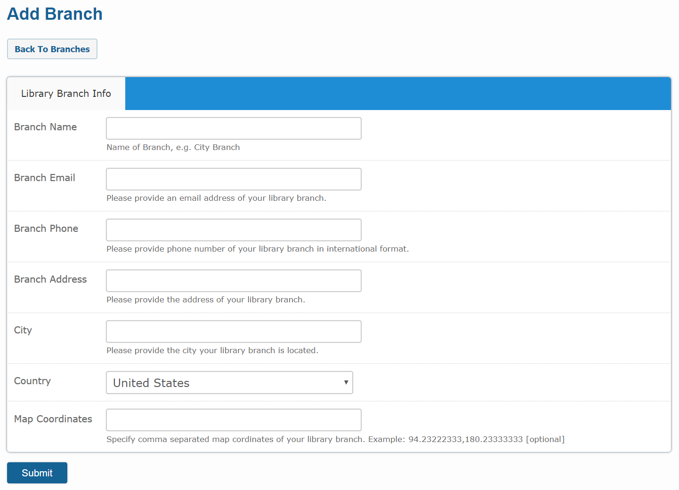Click hint text 'Name of Branch, e.g. City Branch'
Viewport: 679px width, 490px height.
point(173,147)
